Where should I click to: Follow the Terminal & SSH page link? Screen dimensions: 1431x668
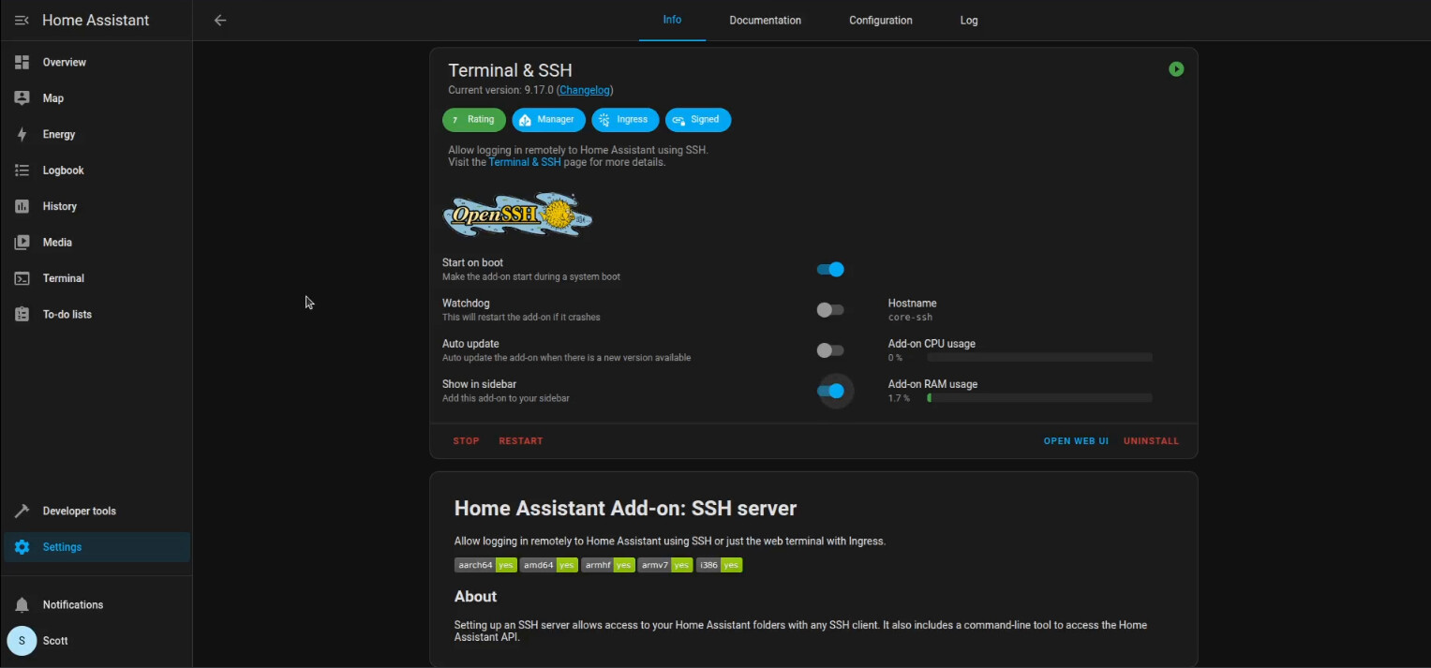[525, 162]
